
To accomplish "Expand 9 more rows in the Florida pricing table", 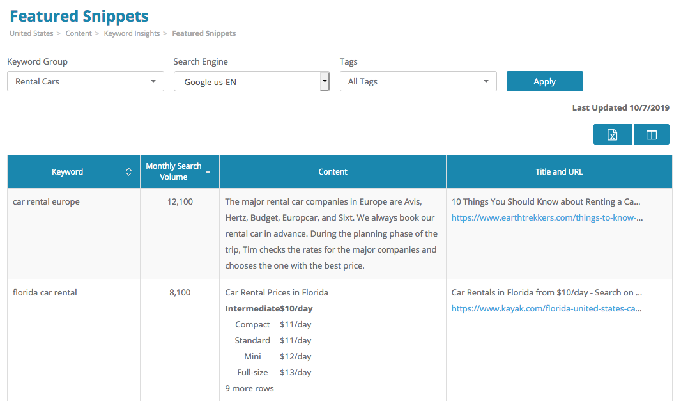I will pos(249,388).
